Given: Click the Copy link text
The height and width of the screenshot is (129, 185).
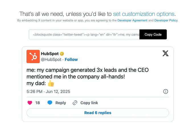Looking at the screenshot, I should click(89, 103).
